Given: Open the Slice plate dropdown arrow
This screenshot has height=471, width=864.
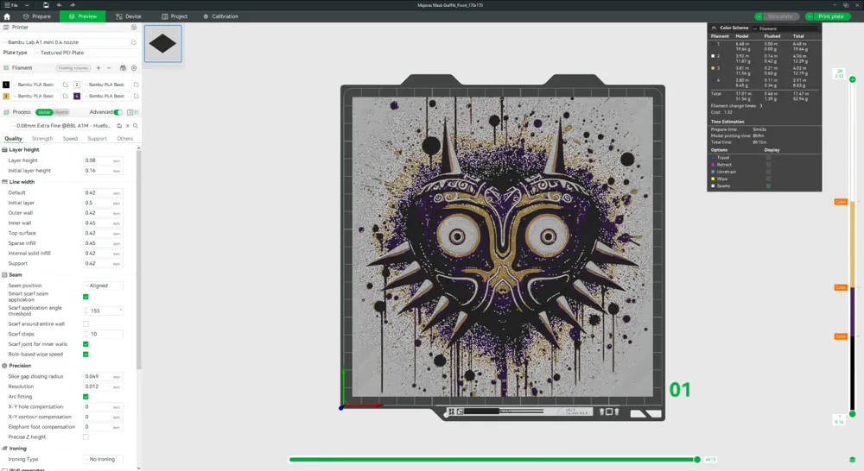Looking at the screenshot, I should point(759,16).
